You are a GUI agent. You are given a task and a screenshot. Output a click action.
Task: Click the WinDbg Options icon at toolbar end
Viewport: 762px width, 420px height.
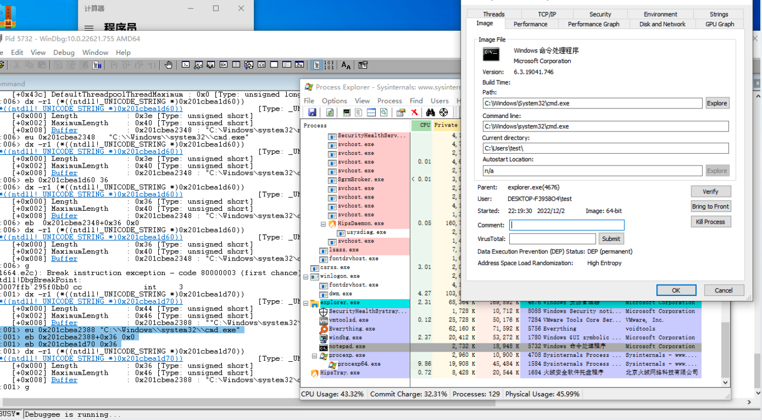coord(363,65)
